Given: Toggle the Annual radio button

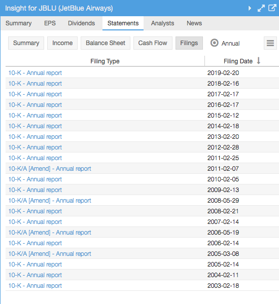Looking at the screenshot, I should [x=215, y=43].
